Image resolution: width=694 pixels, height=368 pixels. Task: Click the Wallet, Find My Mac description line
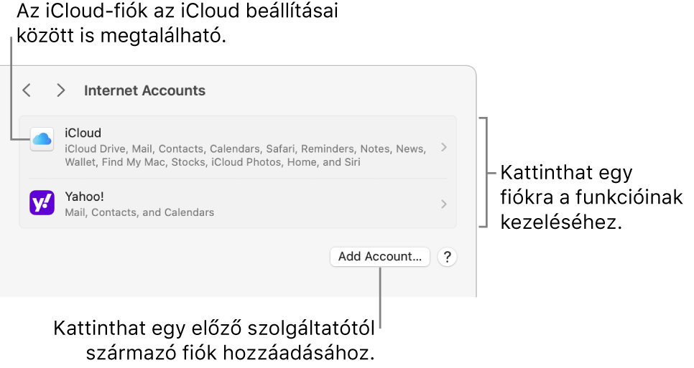[x=212, y=162]
